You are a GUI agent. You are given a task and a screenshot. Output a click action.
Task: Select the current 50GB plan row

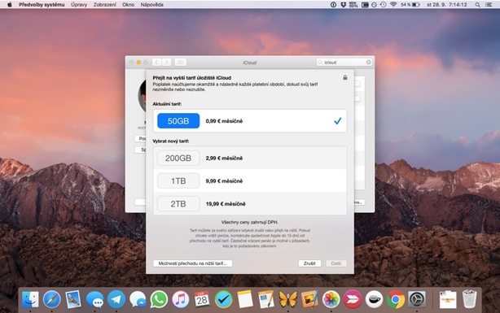point(250,120)
